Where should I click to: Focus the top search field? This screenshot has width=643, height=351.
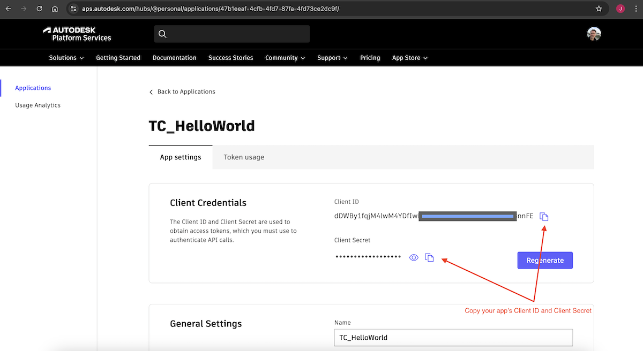click(231, 34)
